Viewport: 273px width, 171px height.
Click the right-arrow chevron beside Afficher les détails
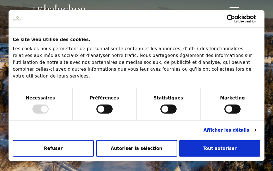(255, 130)
